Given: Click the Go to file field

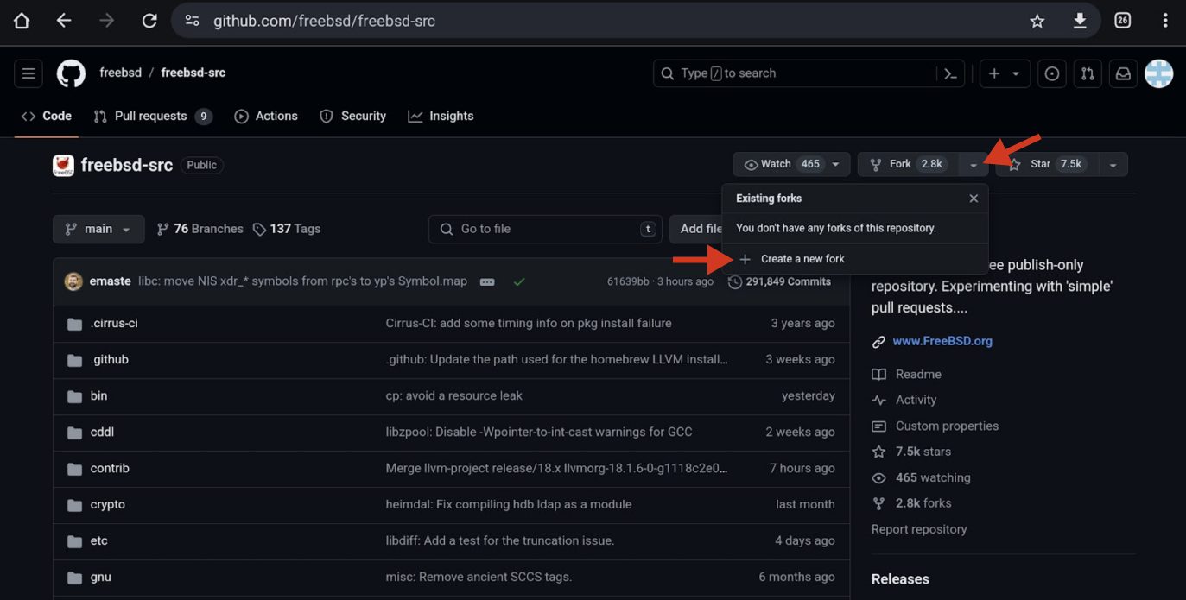Looking at the screenshot, I should [544, 229].
